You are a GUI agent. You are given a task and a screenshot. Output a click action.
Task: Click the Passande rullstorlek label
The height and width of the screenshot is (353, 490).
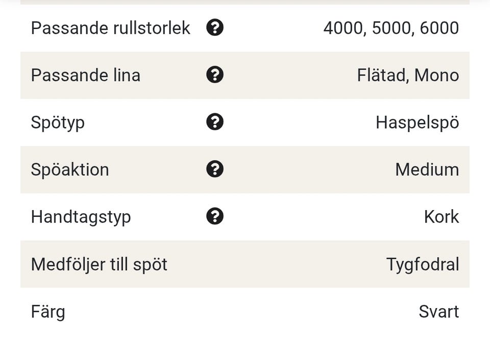click(x=110, y=28)
